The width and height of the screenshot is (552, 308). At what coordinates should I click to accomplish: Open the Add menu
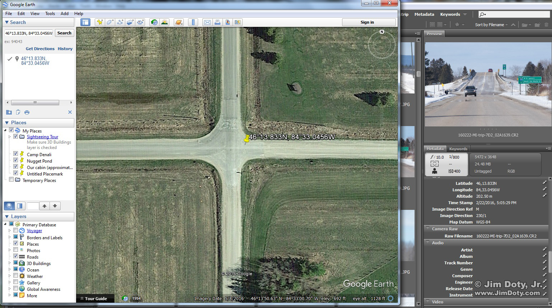pos(65,14)
